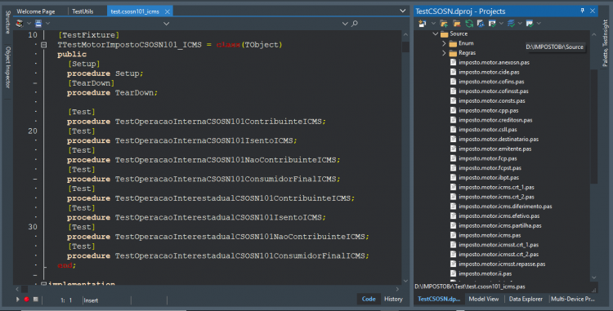Click the add folder icon with green plus
The image size is (613, 311).
point(444,24)
